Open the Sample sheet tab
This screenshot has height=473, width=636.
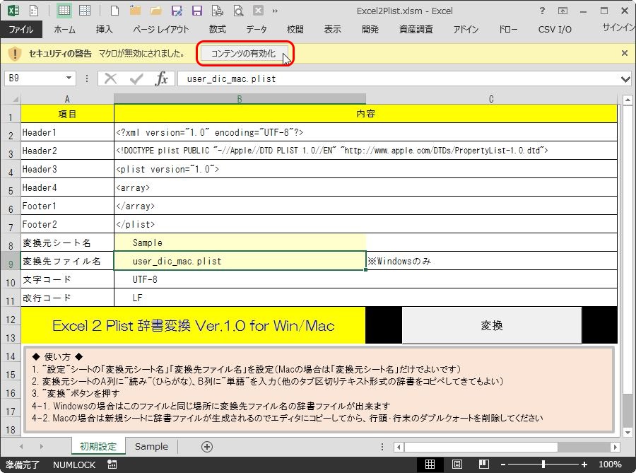[151, 446]
